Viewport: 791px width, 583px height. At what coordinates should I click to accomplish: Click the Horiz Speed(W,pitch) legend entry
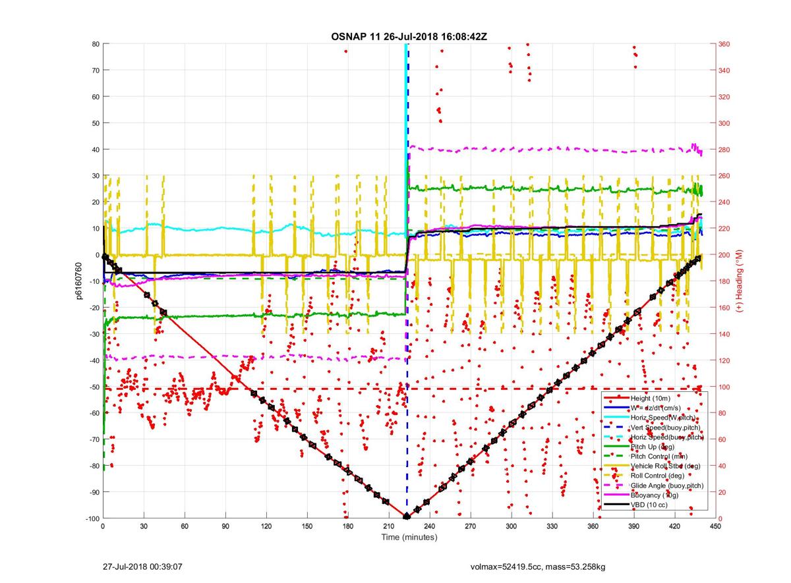coord(664,418)
